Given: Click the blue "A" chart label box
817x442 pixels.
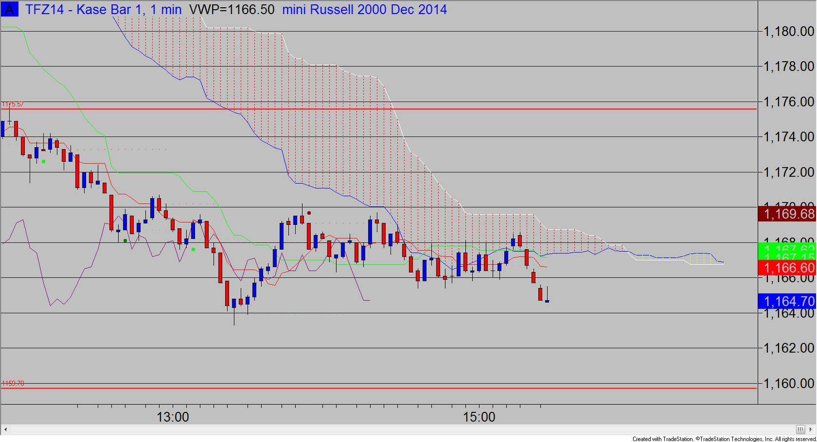Looking at the screenshot, I should [9, 9].
